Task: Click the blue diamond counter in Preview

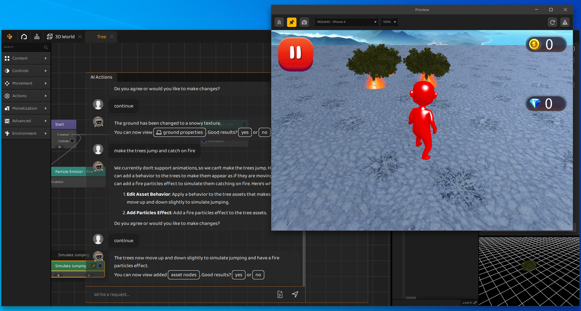Action: (546, 103)
